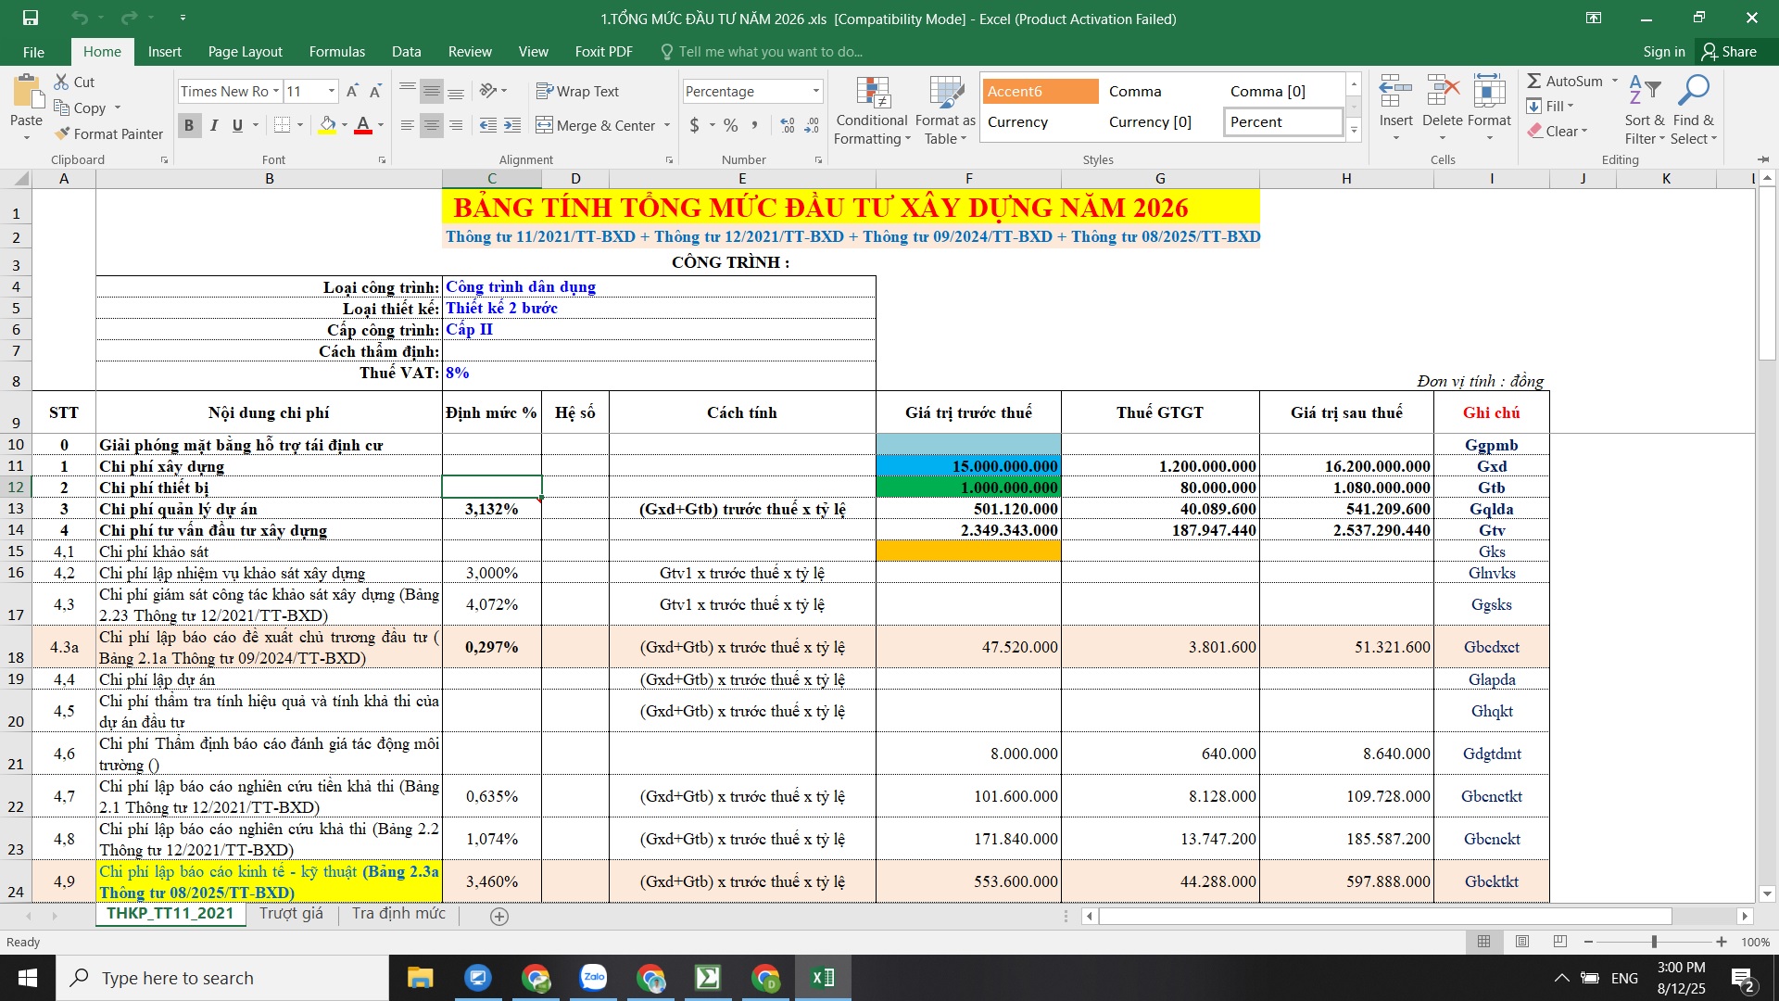Click the AutoSum icon
The height and width of the screenshot is (1001, 1779).
click(1535, 81)
